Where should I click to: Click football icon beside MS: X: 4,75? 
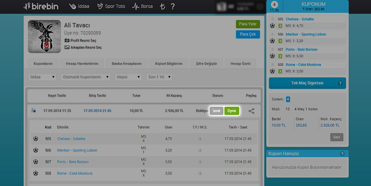pos(272,25)
